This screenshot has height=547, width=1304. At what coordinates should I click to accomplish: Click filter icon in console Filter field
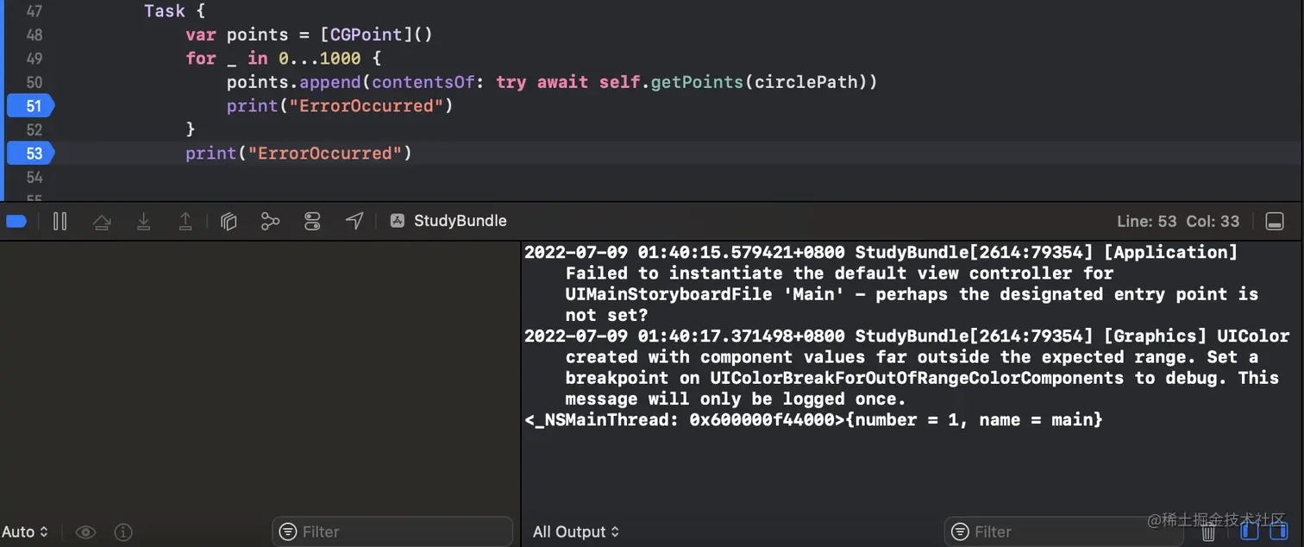[960, 531]
